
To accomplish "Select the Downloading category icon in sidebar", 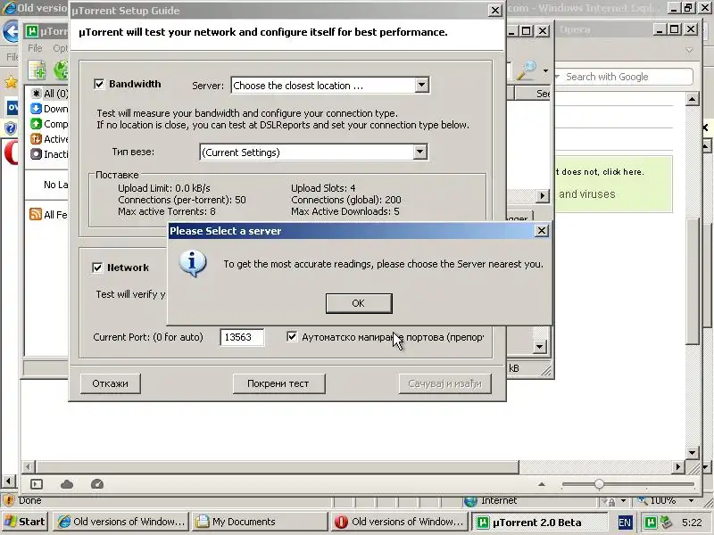I will coord(36,109).
